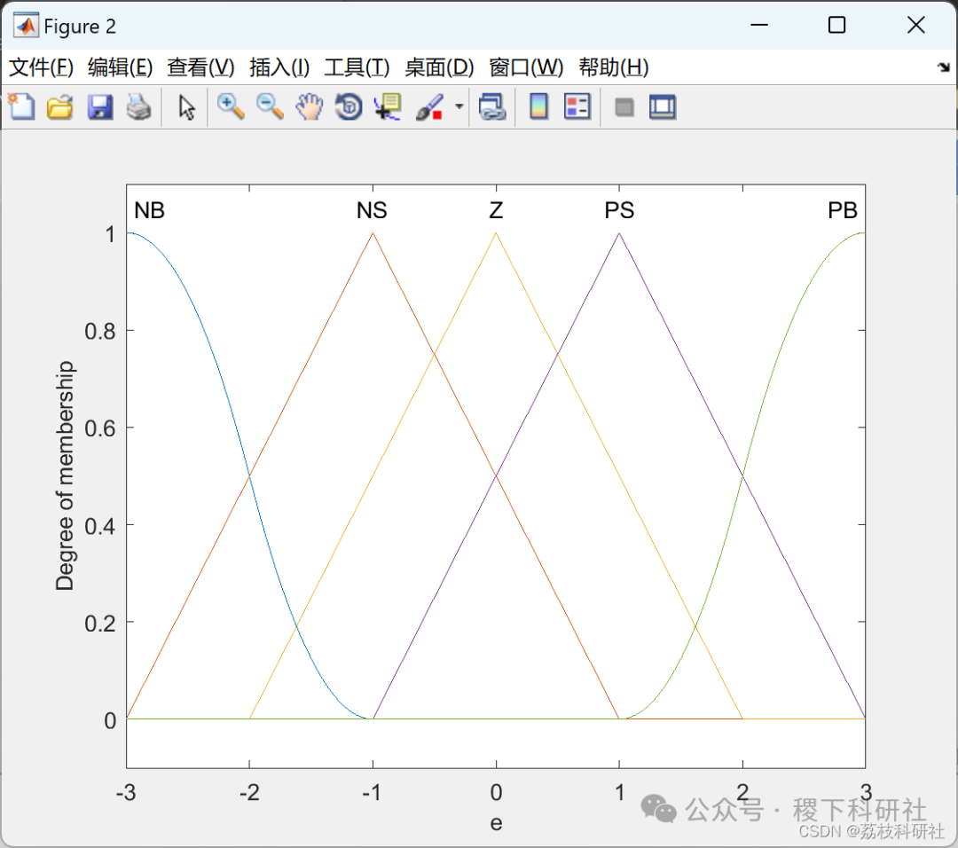
Task: Click the peak of the PS triangle curve
Action: coord(619,233)
